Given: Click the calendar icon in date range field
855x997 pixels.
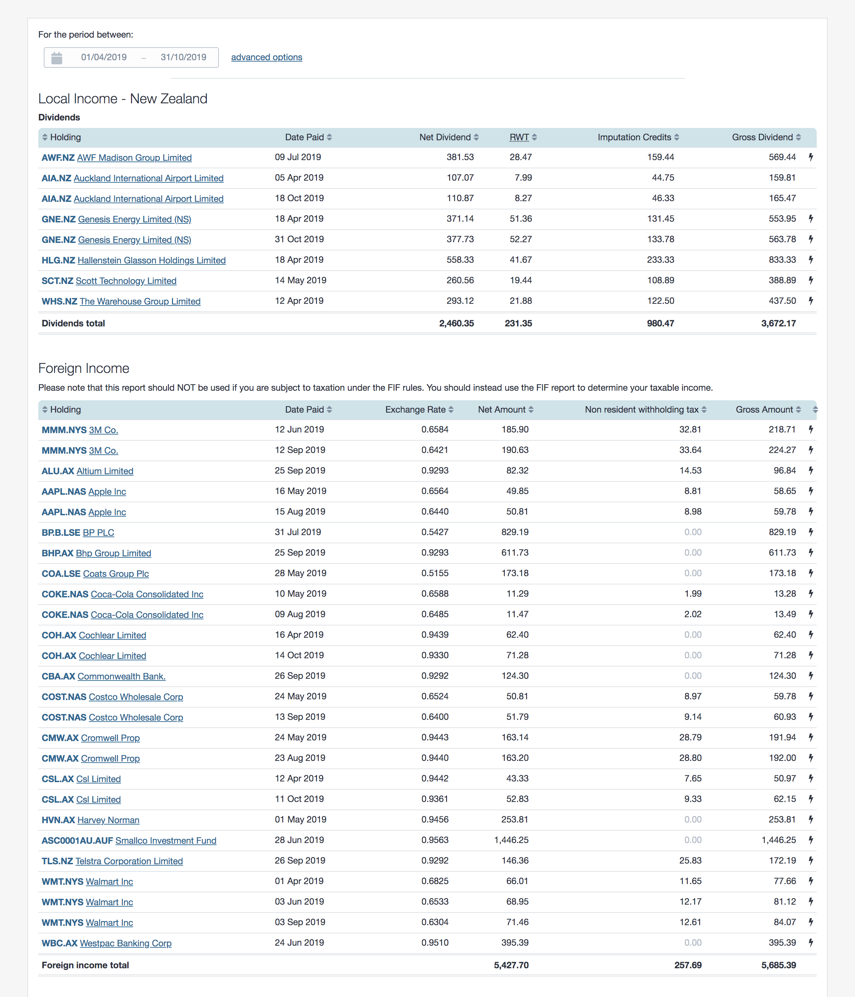Looking at the screenshot, I should (57, 58).
